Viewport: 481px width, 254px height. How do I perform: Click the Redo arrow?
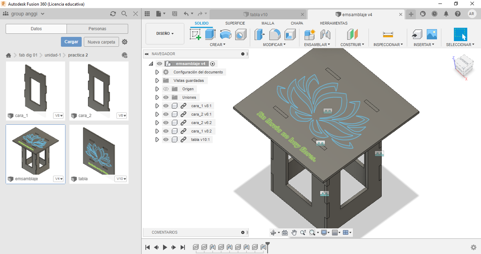pyautogui.click(x=200, y=14)
